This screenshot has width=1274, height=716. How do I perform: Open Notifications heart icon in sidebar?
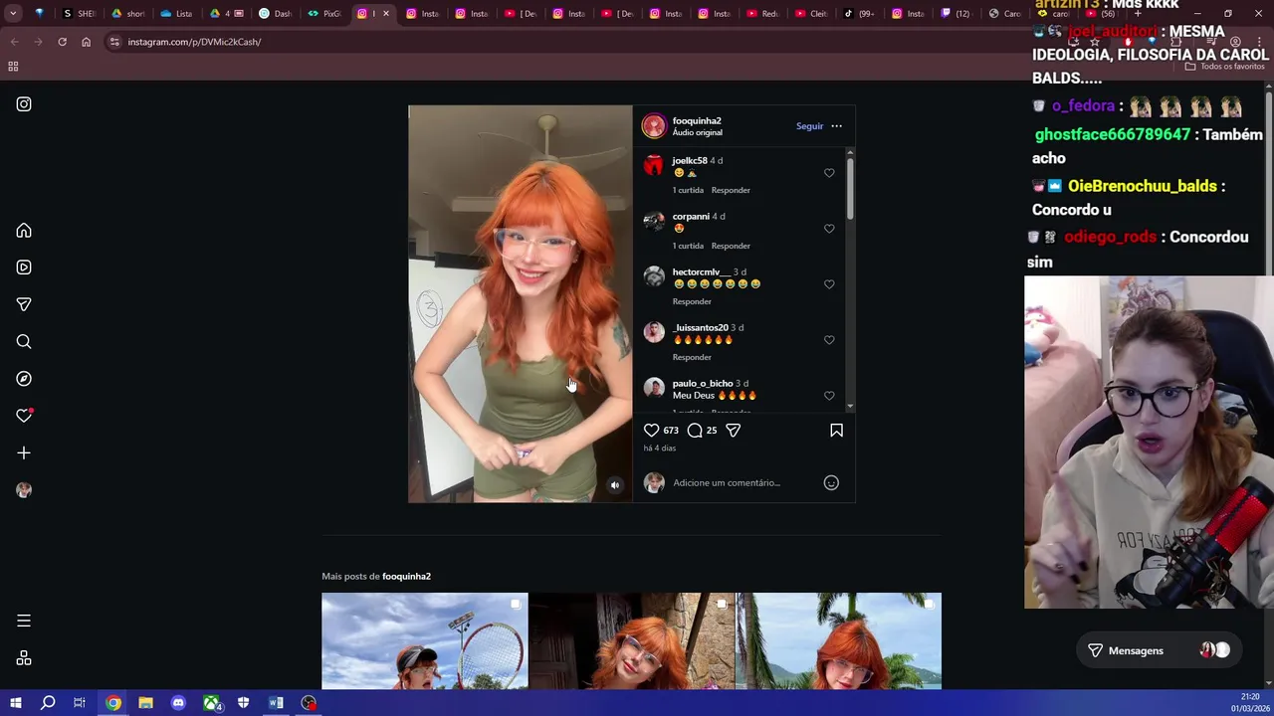coord(24,416)
